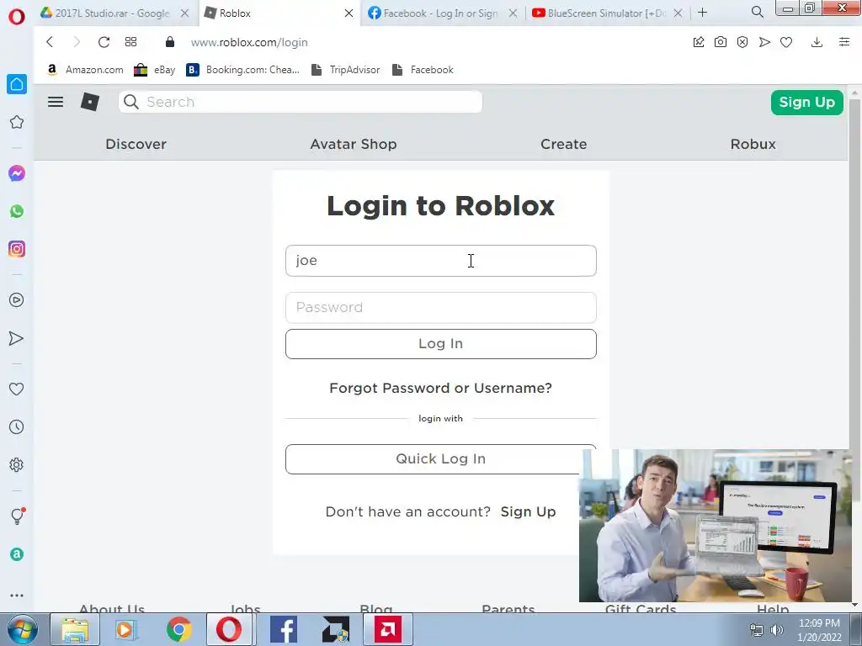Search tabs with the magnifier icon
Viewport: 862px width, 646px height.
tap(758, 12)
